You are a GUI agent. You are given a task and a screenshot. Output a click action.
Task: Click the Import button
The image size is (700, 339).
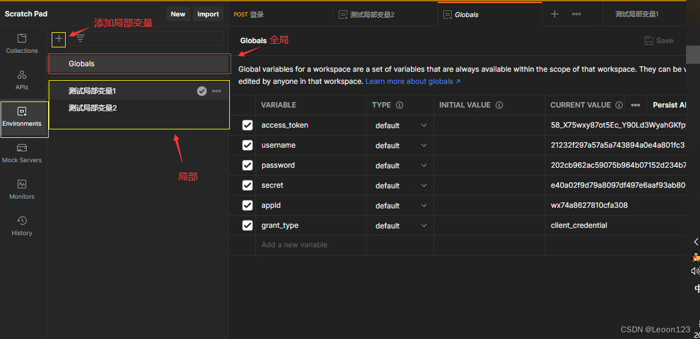click(x=208, y=14)
